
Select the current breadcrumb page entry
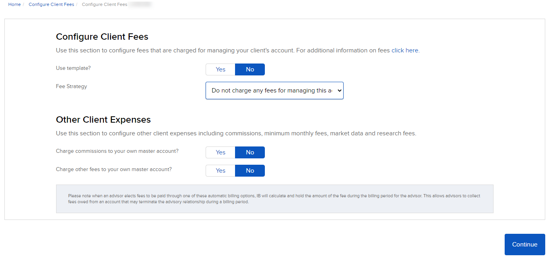[104, 4]
